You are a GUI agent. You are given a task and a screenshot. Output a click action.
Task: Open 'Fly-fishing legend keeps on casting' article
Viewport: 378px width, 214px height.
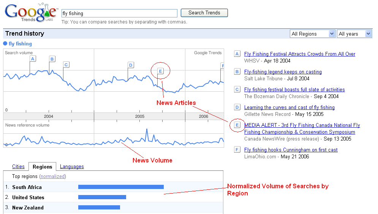pyautogui.click(x=283, y=72)
